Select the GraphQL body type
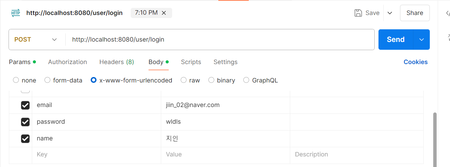450x167 pixels. click(246, 80)
